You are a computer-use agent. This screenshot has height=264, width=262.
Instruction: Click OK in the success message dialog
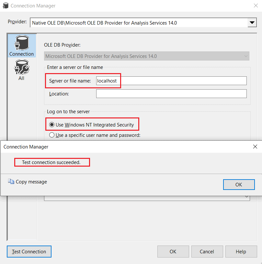click(239, 184)
